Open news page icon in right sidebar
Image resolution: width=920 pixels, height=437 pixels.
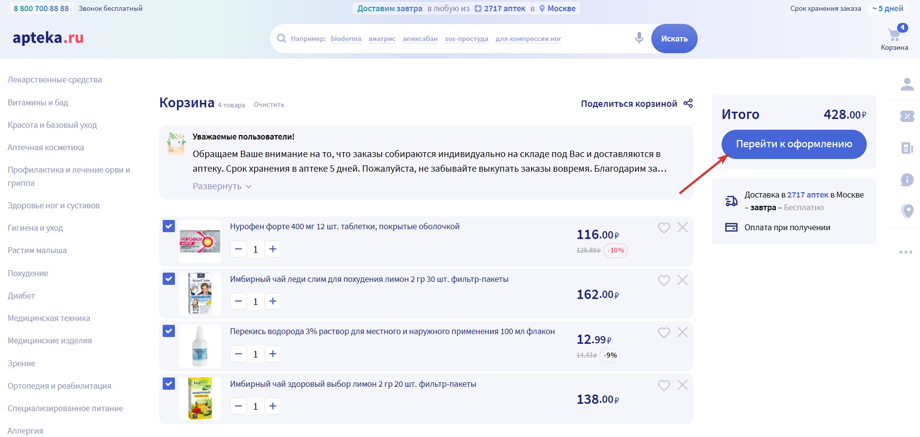[x=907, y=148]
